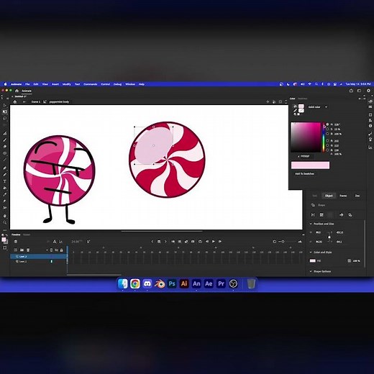Select the H hue radio button
This screenshot has width=374, height=374.
click(x=327, y=124)
